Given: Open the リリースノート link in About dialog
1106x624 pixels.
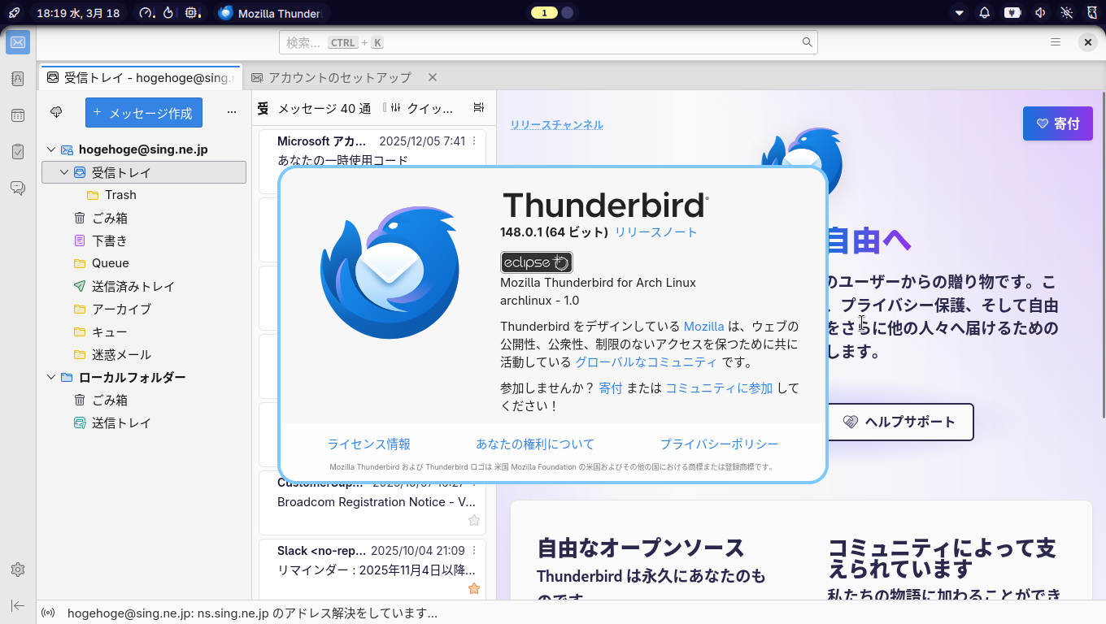Looking at the screenshot, I should (x=656, y=232).
